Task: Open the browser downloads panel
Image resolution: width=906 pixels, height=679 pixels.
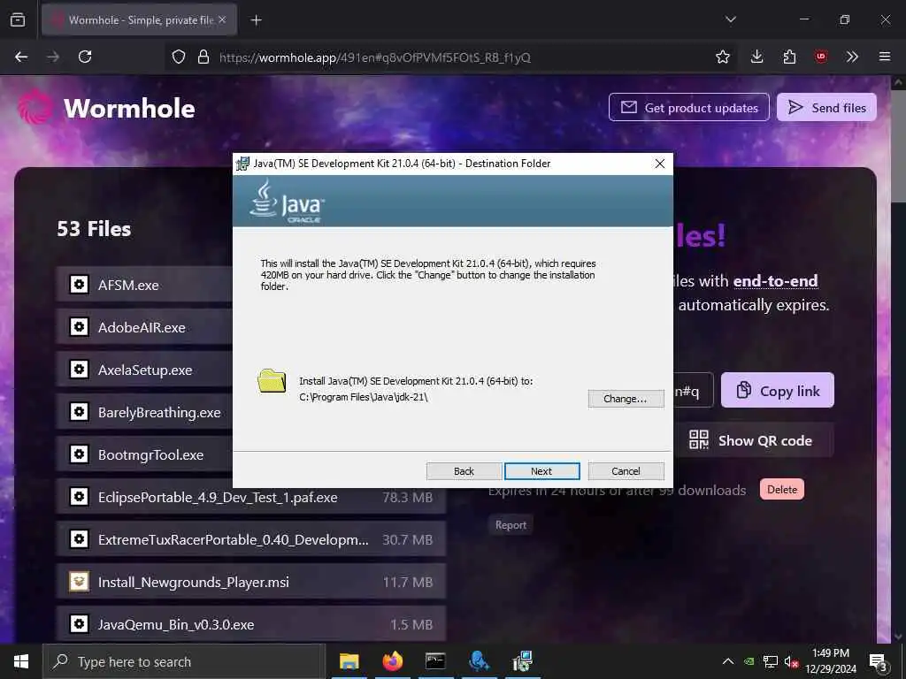Action: click(x=757, y=57)
